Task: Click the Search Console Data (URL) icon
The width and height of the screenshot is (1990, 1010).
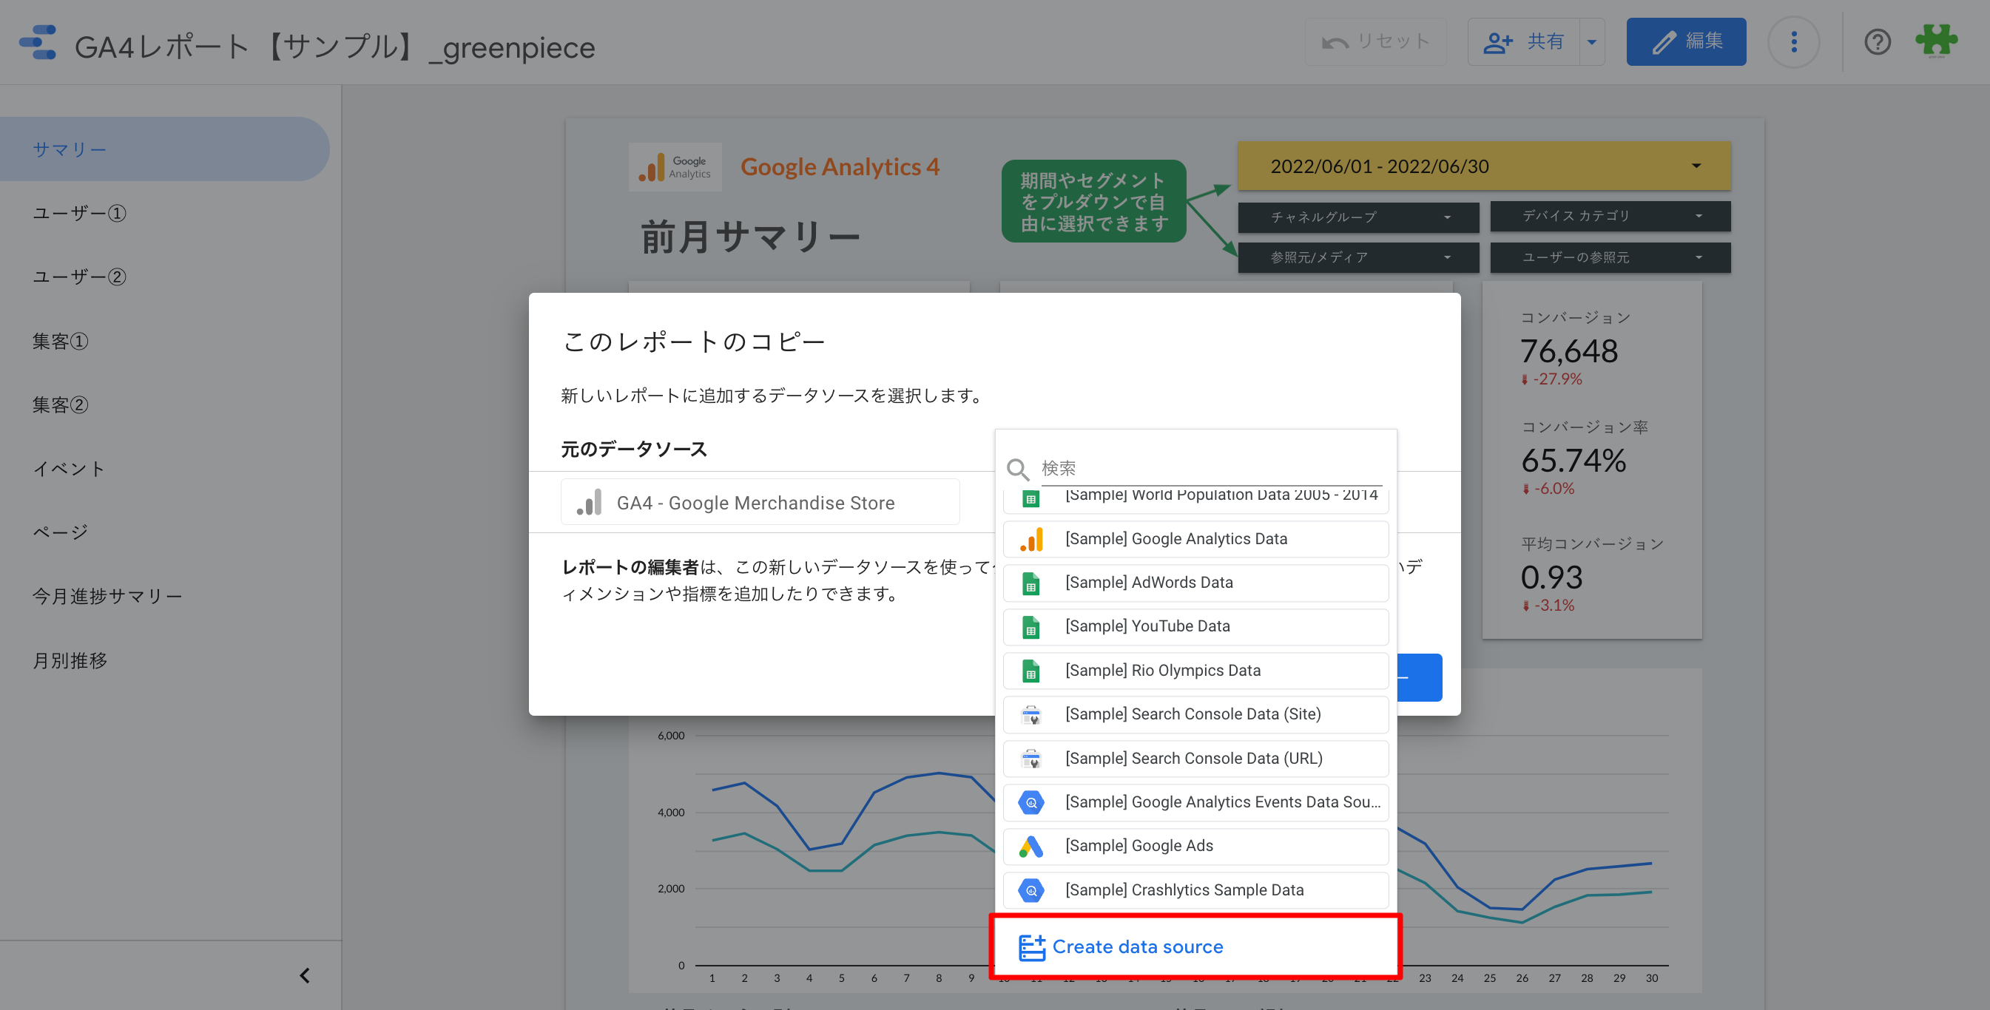Action: tap(1031, 759)
